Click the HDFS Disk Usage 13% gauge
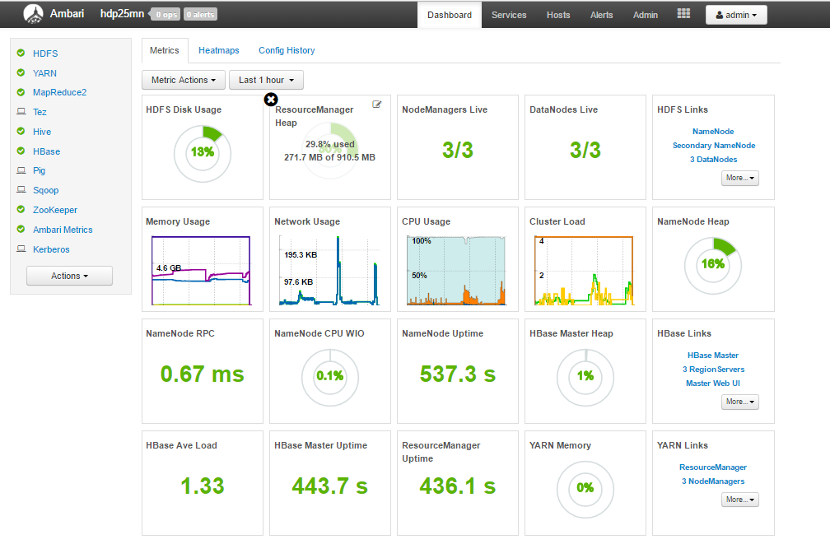830x544 pixels. click(203, 153)
